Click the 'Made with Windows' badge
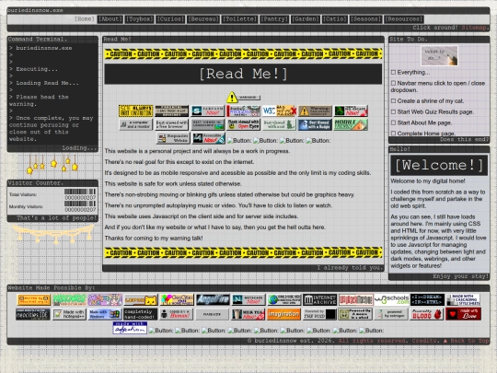497x373 pixels. click(x=105, y=314)
